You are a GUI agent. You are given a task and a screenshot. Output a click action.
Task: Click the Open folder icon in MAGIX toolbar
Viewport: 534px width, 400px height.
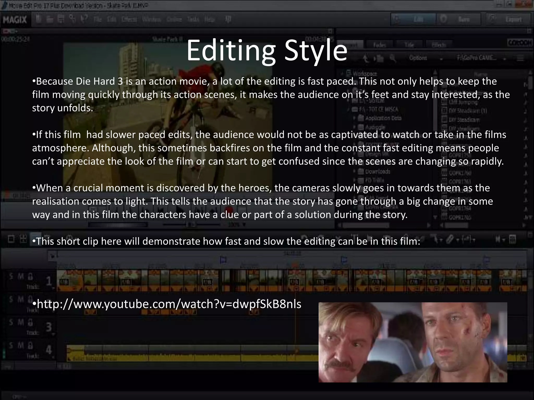pyautogui.click(x=50, y=19)
